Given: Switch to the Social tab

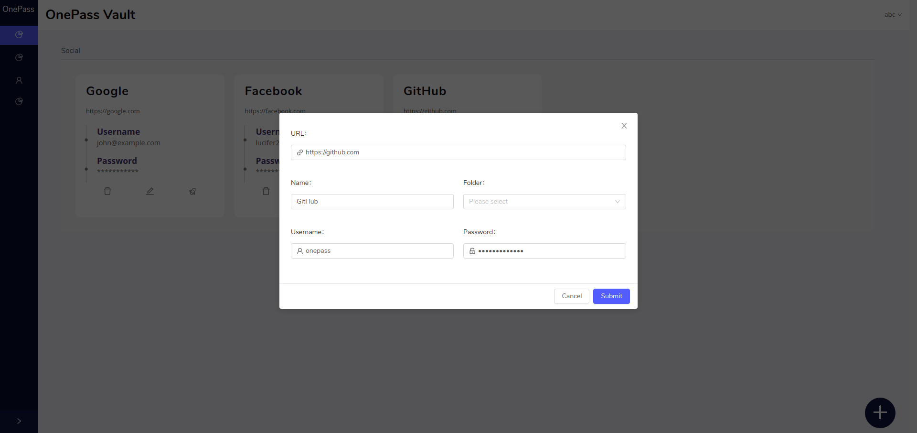Looking at the screenshot, I should (x=71, y=51).
